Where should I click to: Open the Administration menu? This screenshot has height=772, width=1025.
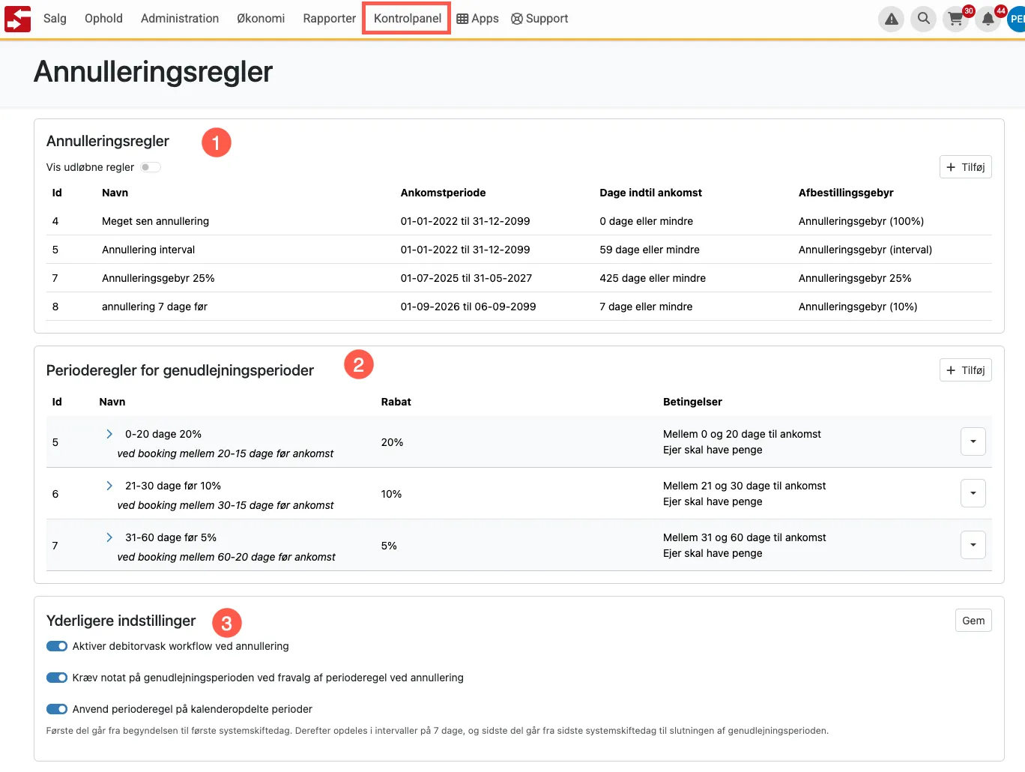(180, 19)
